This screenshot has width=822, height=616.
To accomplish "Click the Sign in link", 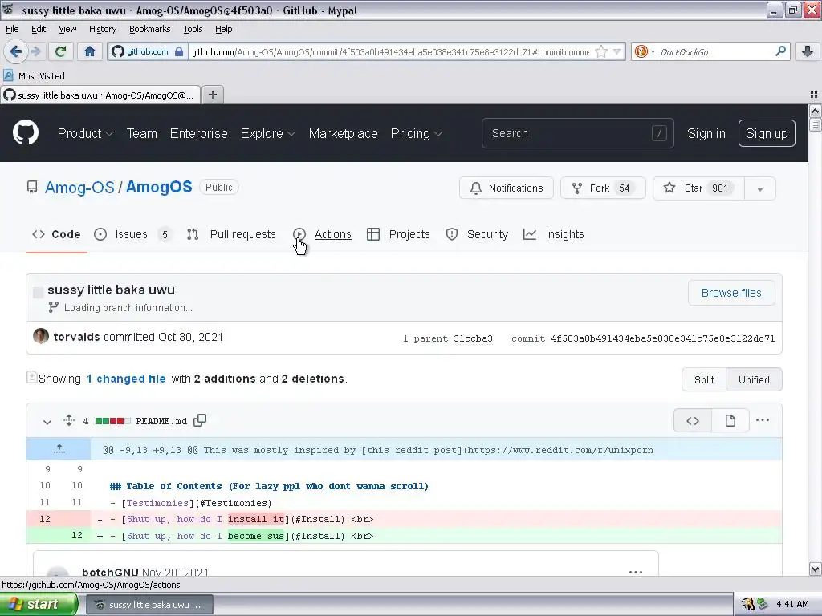I will pos(706,134).
